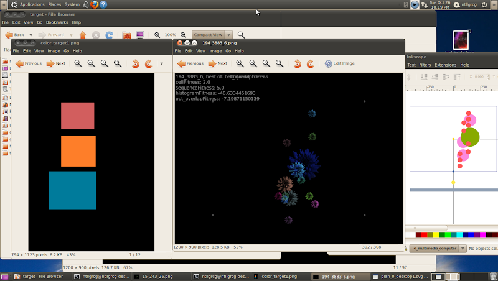Click Inkscape horizontal scrollbar
The height and width of the screenshot is (281, 498).
point(427,228)
